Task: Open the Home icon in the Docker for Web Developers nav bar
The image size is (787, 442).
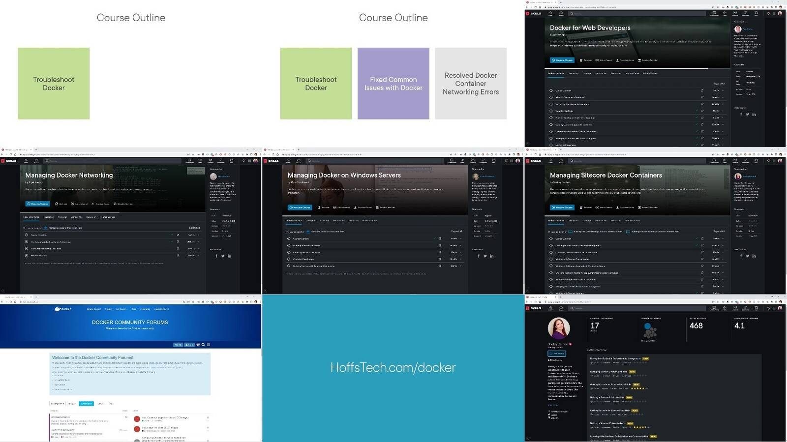Action: [x=550, y=13]
